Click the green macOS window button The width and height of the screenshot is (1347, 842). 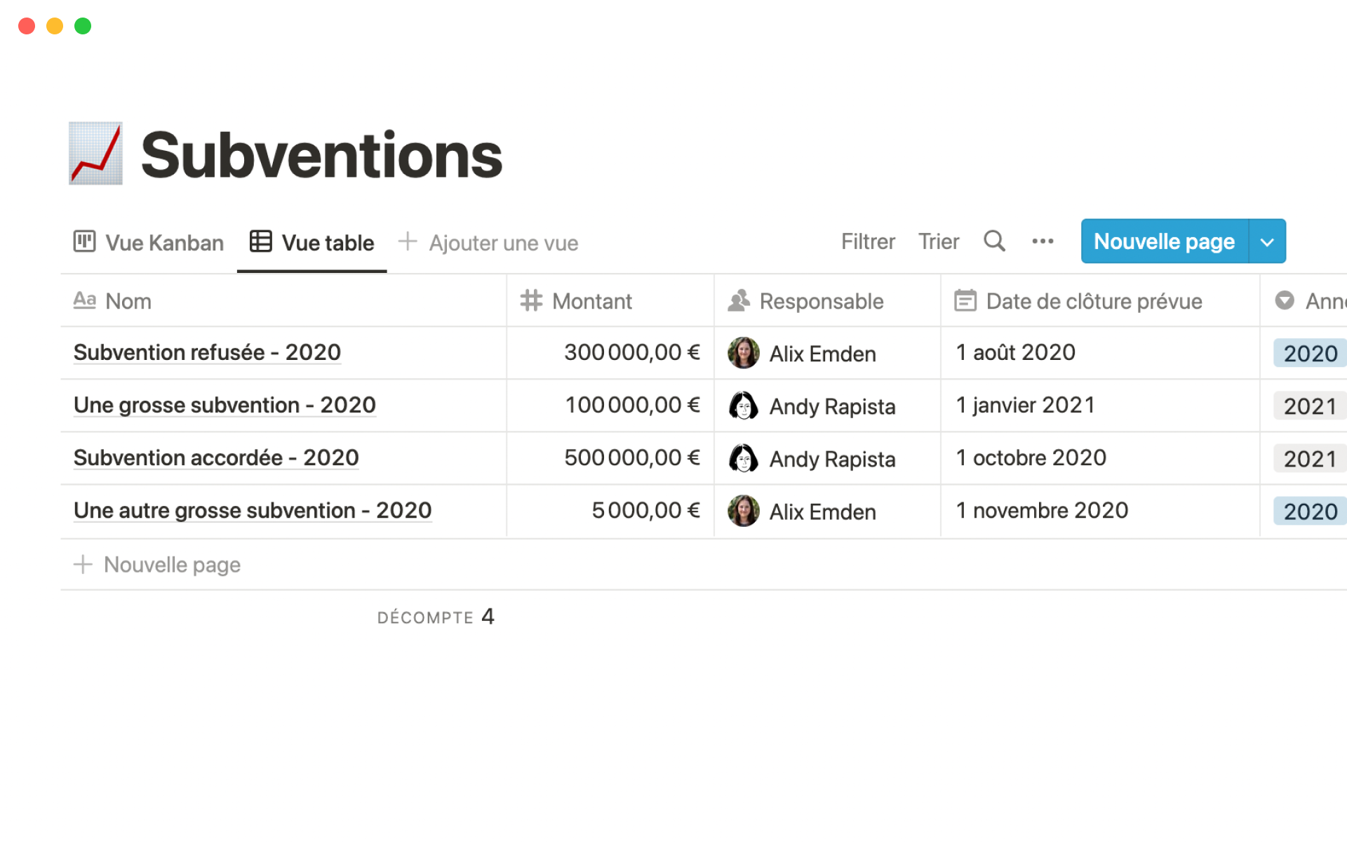point(83,26)
